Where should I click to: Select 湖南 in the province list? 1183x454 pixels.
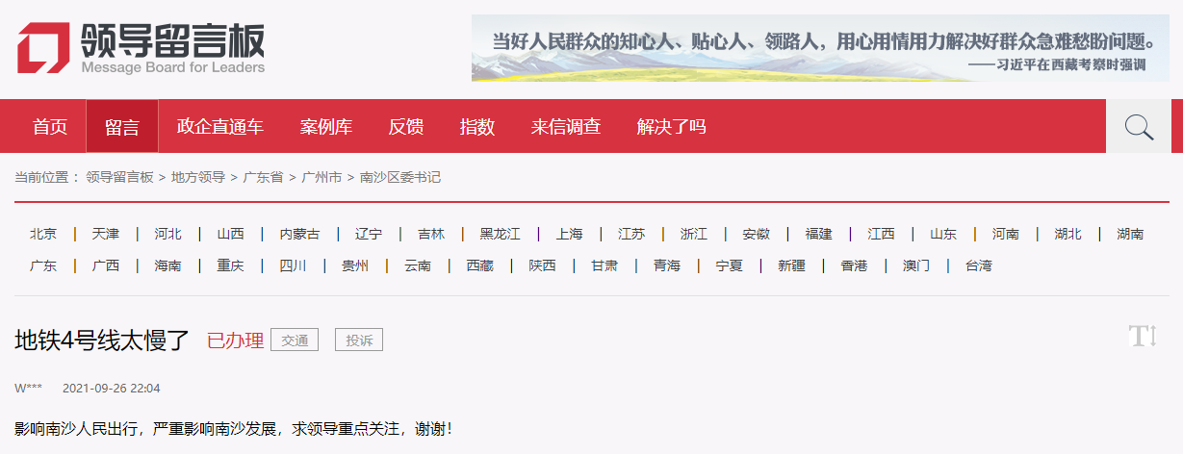(x=1130, y=234)
